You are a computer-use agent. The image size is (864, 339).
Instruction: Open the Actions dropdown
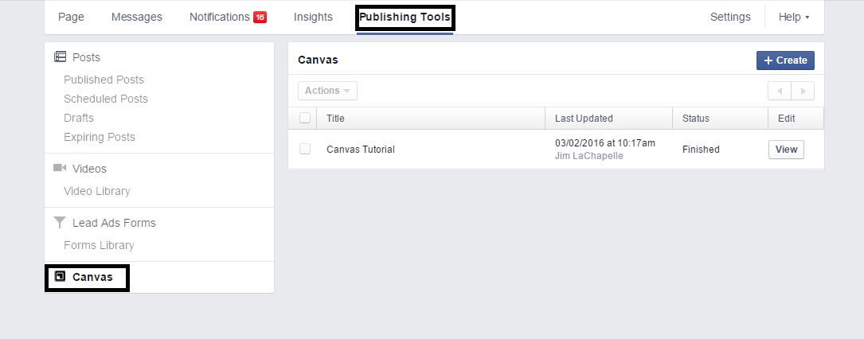coord(327,91)
